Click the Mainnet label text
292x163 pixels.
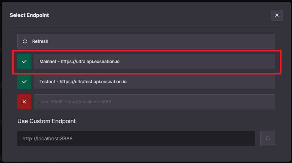click(48, 62)
